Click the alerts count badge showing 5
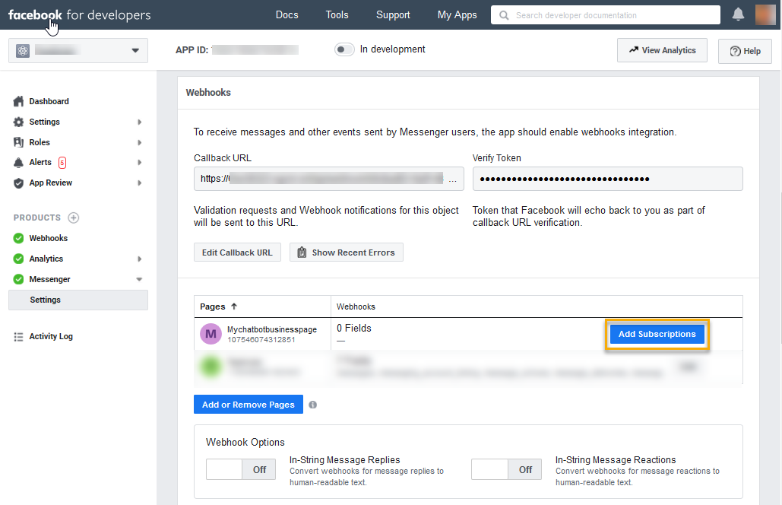Screen dimensions: 782x505 62,162
